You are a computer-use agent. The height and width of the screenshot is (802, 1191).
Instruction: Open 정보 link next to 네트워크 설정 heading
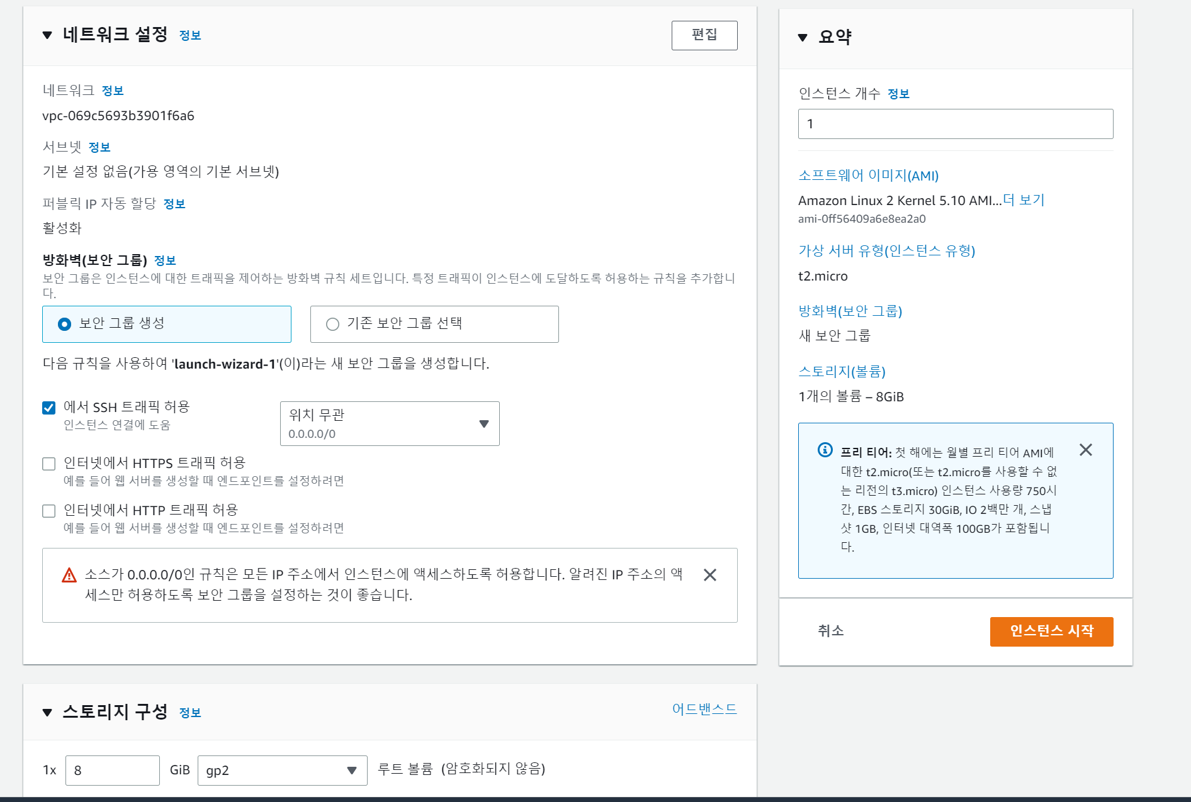coord(190,36)
